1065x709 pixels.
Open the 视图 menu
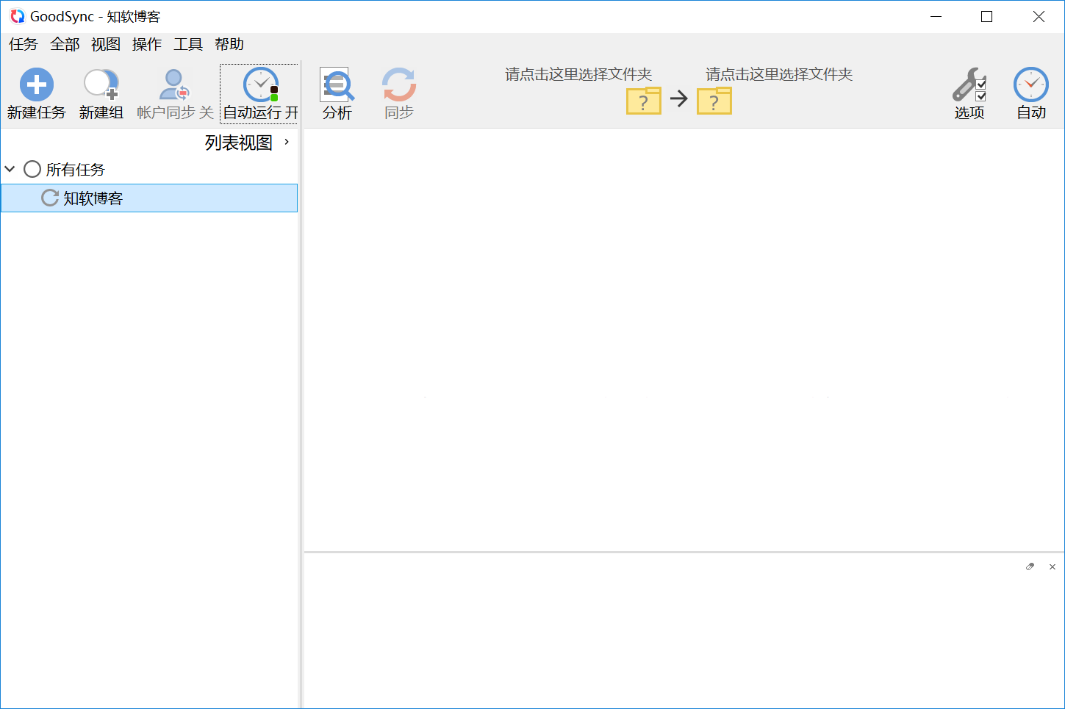click(106, 44)
